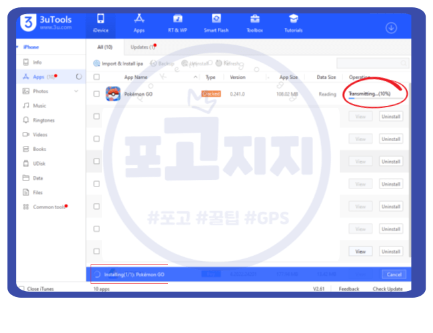Image resolution: width=433 pixels, height=333 pixels.
Task: Select Videos in the sidebar
Action: point(51,135)
